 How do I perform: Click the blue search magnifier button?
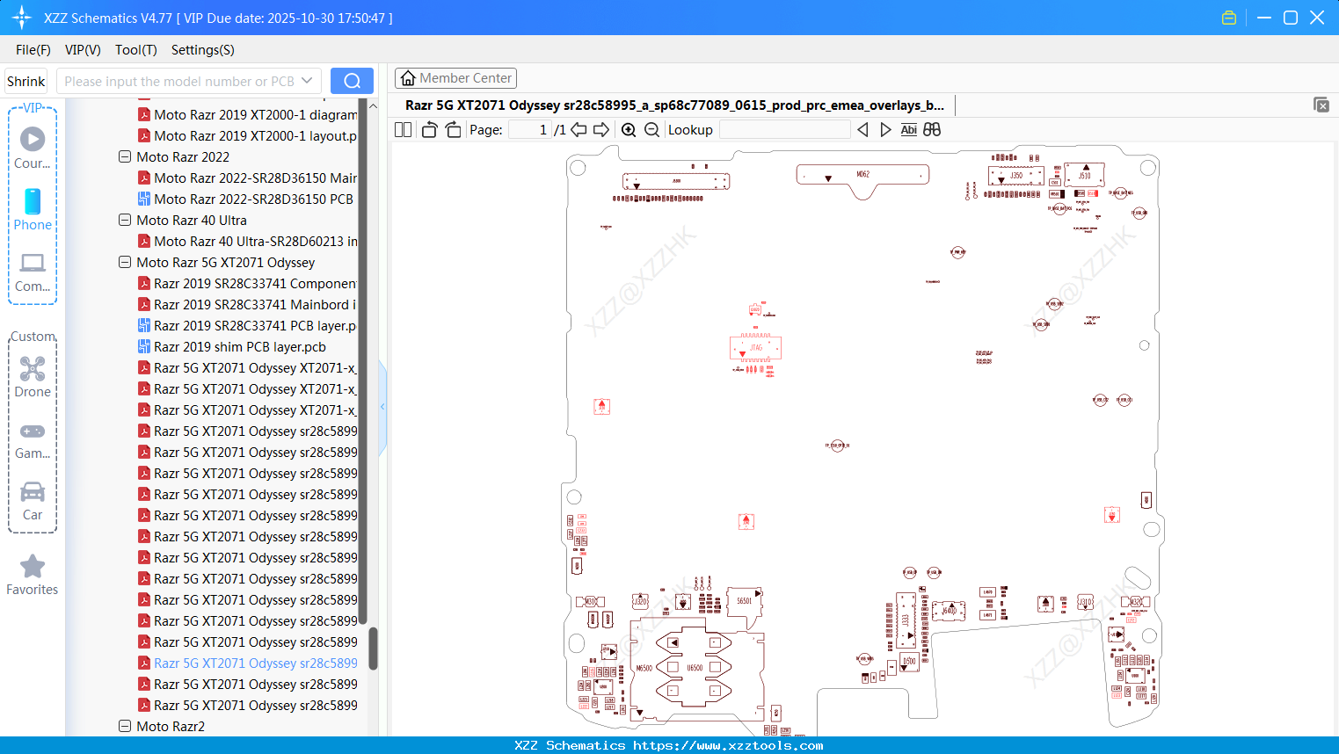click(352, 81)
